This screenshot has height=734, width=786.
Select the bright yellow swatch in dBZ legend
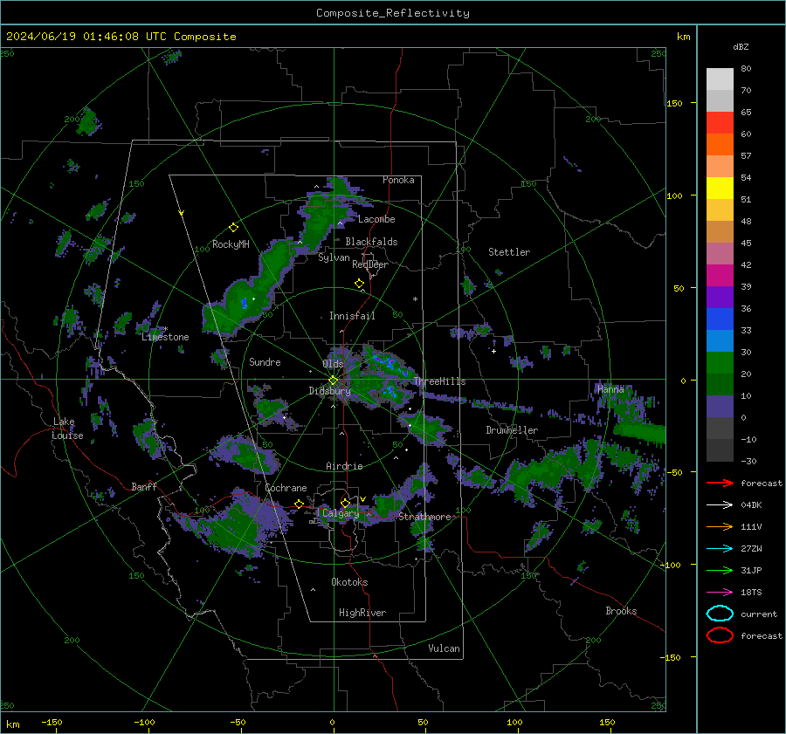(720, 189)
